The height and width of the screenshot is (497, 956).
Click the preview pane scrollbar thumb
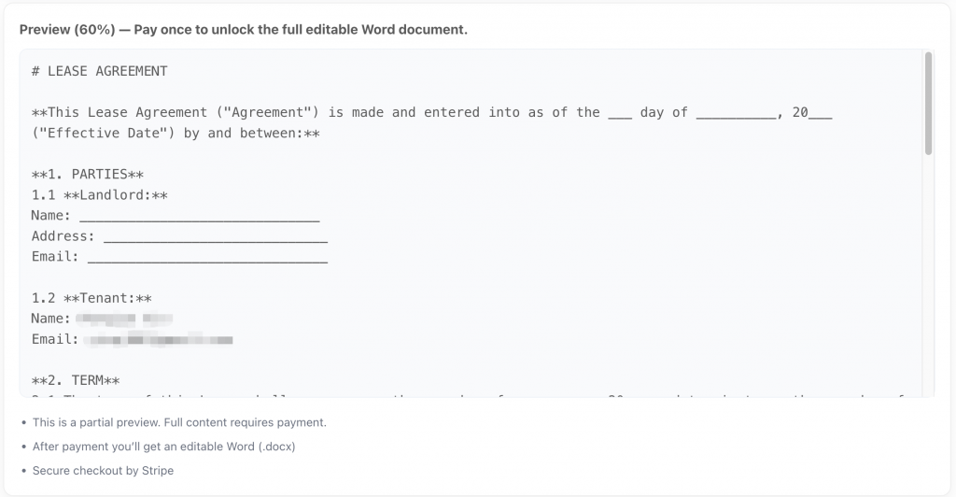point(928,103)
